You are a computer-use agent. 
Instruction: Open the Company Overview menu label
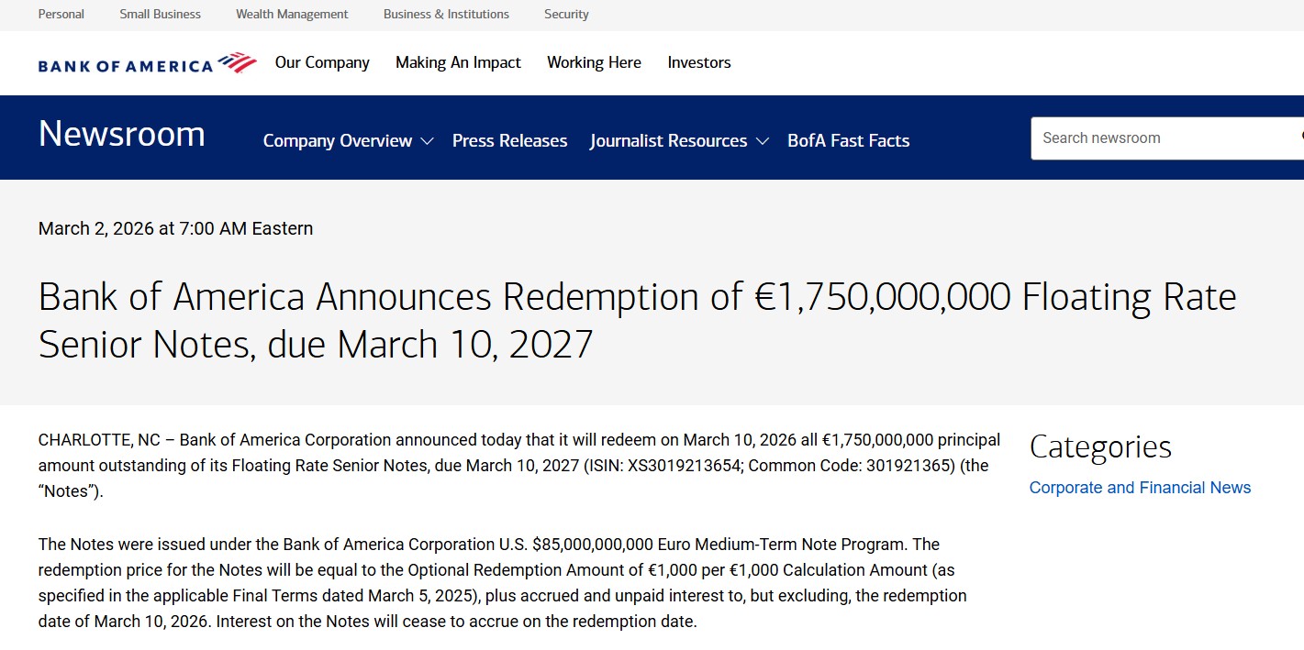point(337,141)
